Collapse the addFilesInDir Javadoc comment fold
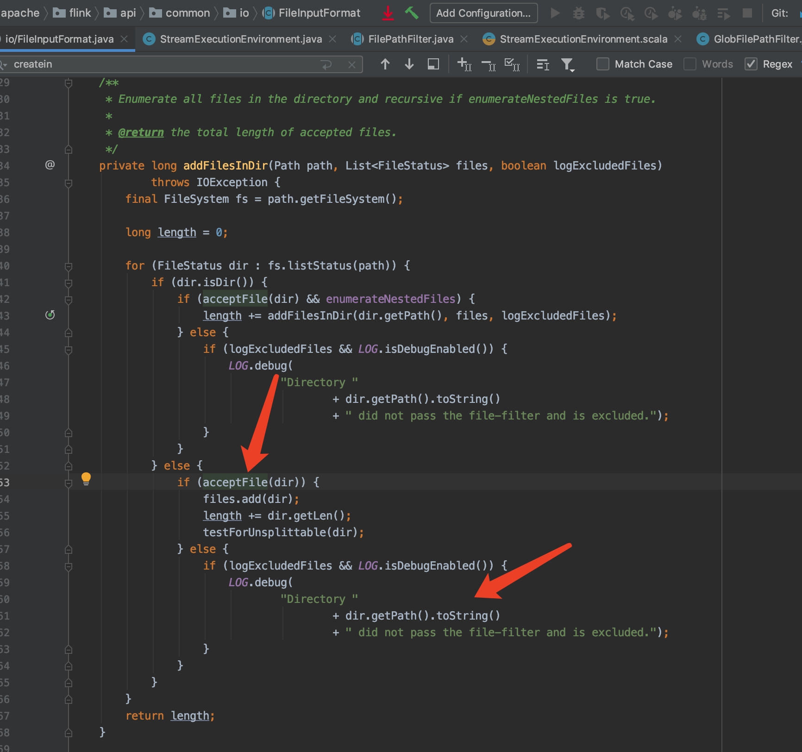 point(69,83)
